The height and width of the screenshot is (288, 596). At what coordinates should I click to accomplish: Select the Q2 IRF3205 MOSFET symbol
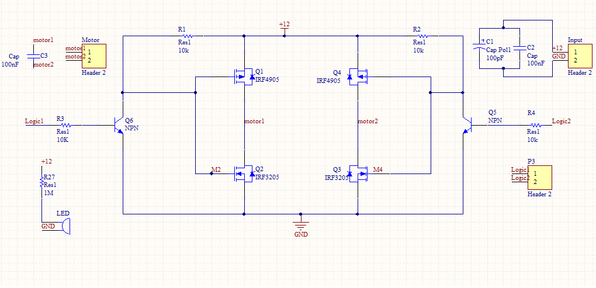tap(243, 174)
